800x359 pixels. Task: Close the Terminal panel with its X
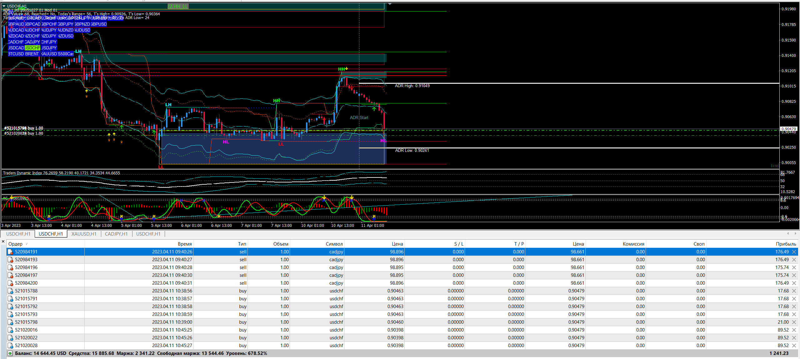pos(3,241)
